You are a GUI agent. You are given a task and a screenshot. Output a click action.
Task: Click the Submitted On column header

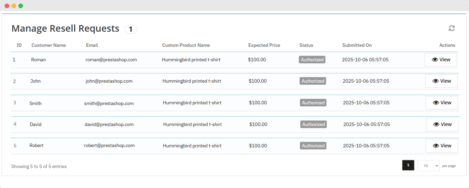click(357, 45)
